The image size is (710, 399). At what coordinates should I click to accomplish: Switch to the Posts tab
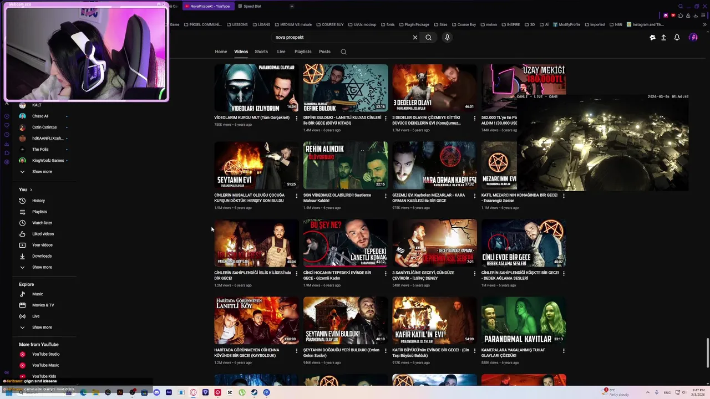point(324,52)
